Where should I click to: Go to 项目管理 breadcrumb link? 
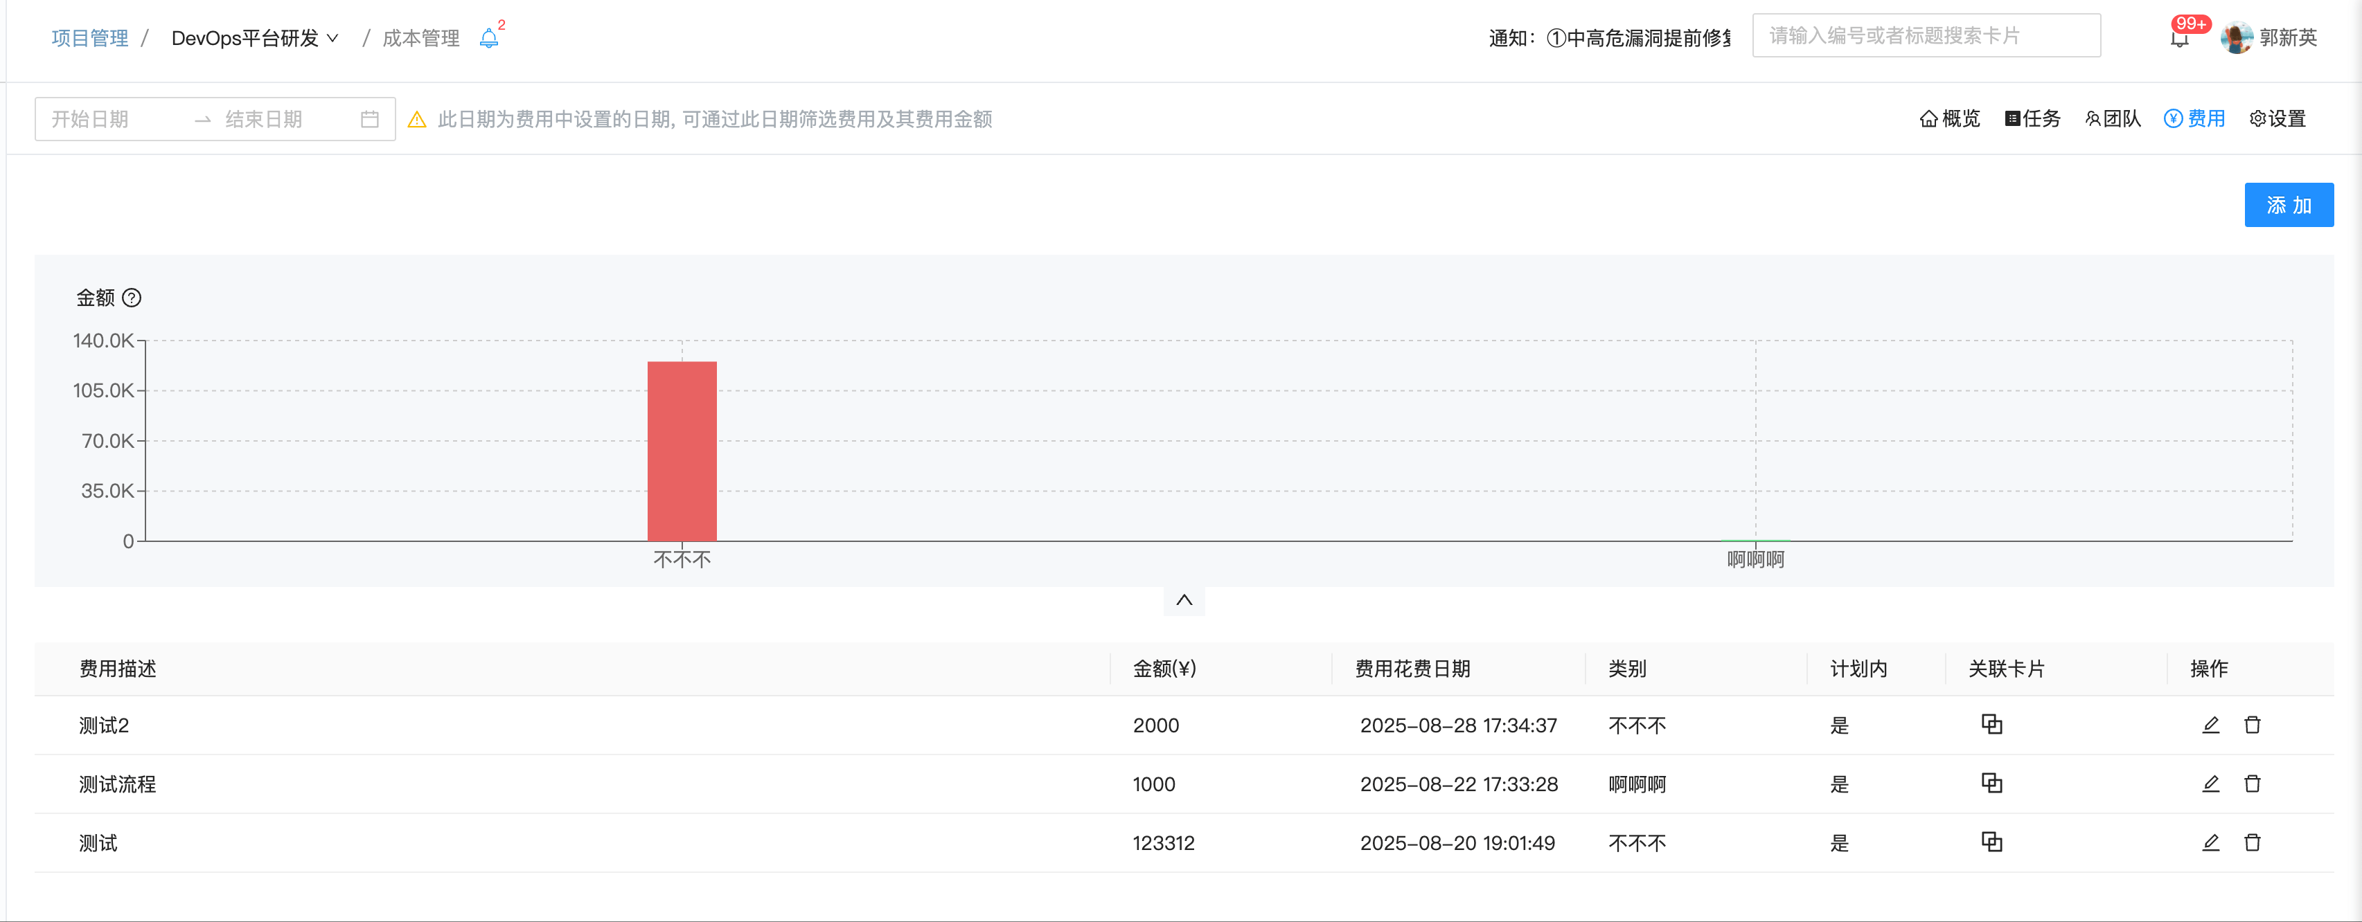[x=90, y=39]
